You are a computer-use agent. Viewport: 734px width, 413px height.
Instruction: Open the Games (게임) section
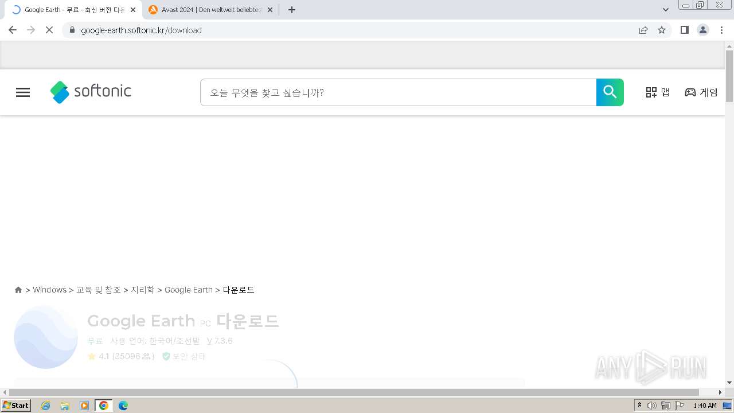pyautogui.click(x=701, y=92)
